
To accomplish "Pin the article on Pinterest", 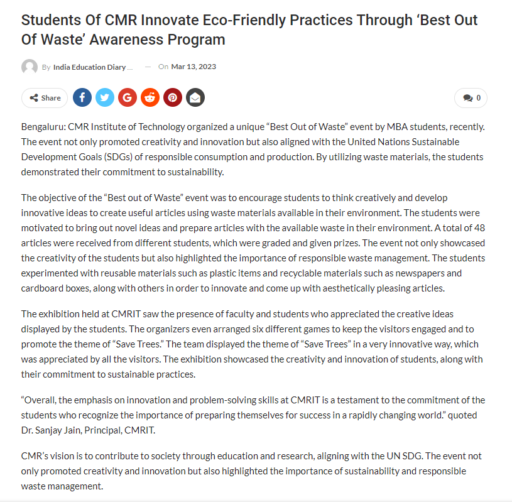I will (173, 97).
